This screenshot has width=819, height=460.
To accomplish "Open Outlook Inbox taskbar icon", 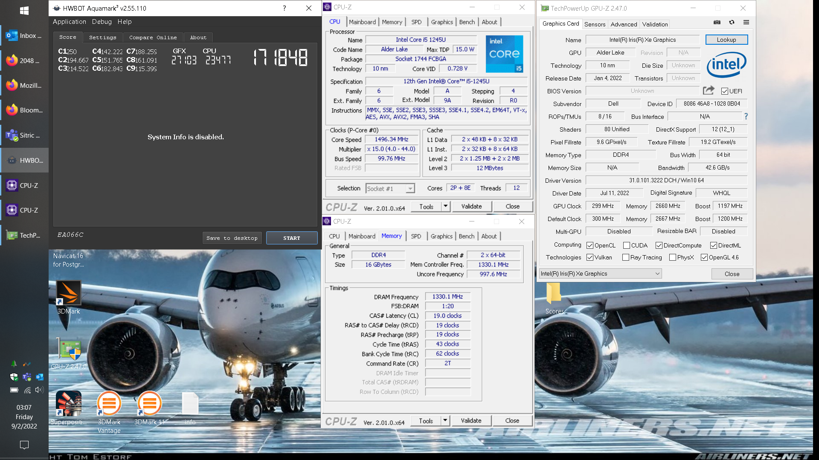I will [x=24, y=36].
